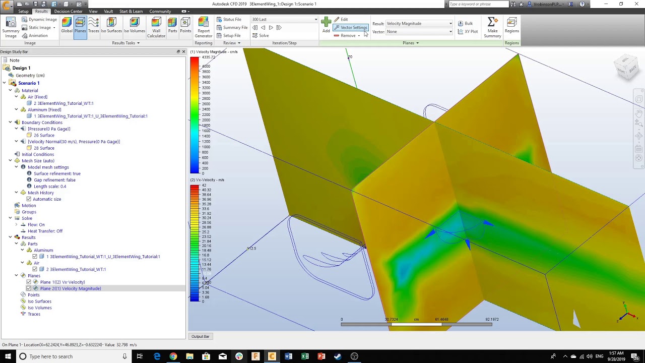The image size is (645, 363).
Task: Open Dynamic Image tool
Action: pos(39,20)
